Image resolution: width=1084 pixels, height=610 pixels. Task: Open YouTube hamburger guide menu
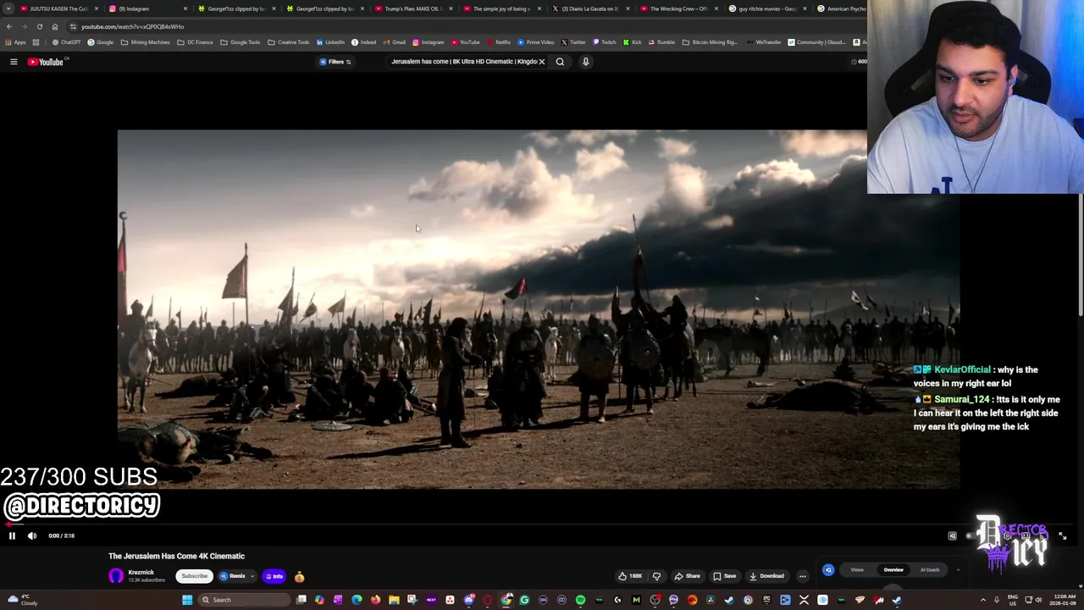pyautogui.click(x=14, y=62)
